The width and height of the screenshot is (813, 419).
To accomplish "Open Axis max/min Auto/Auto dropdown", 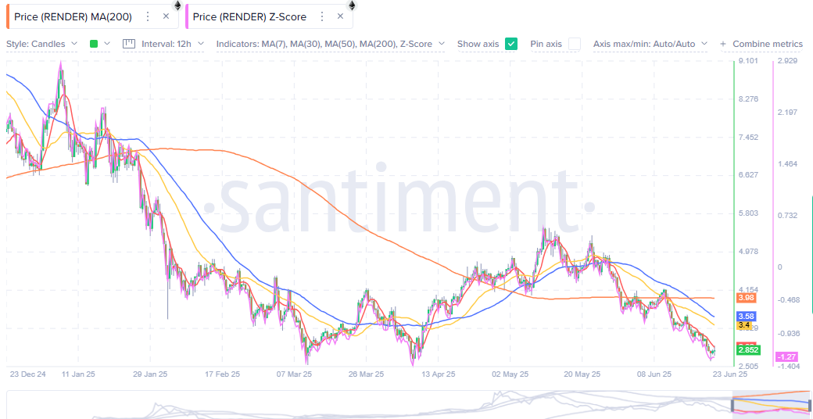I will 650,44.
